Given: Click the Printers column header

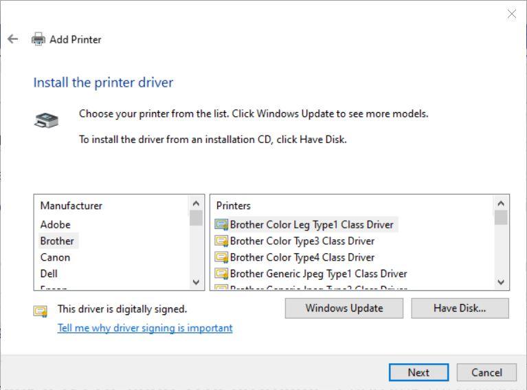Looking at the screenshot, I should (x=234, y=206).
